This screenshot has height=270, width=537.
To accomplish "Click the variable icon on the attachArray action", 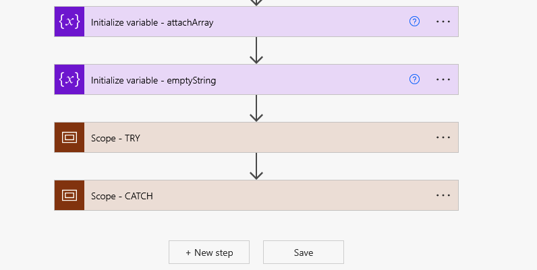I will tap(69, 22).
